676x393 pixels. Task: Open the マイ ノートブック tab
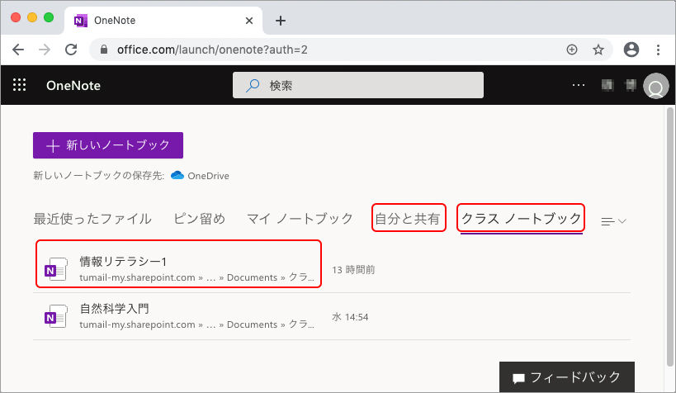click(x=300, y=219)
